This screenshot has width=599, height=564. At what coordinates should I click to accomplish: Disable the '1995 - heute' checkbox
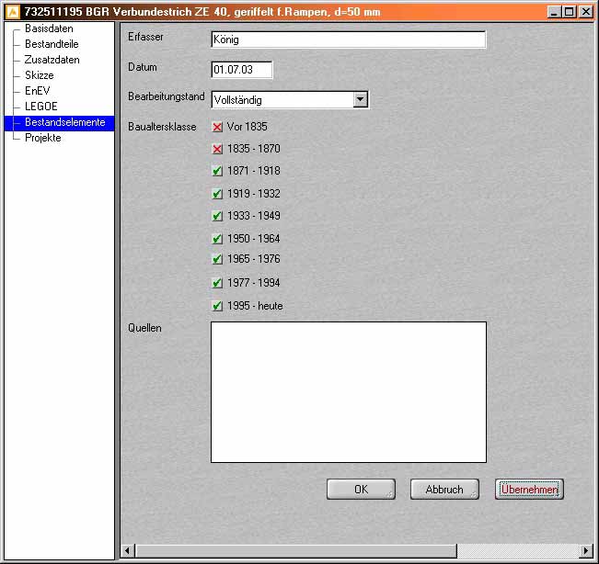(218, 306)
